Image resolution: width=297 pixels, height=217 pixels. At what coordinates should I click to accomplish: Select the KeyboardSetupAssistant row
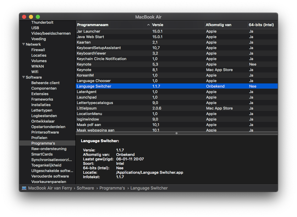(177, 48)
